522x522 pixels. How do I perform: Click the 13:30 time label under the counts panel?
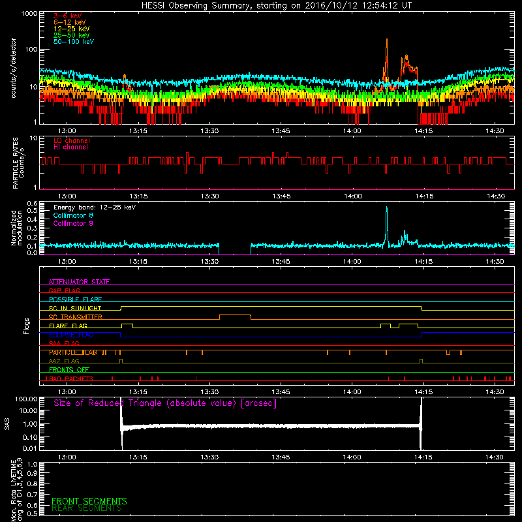coord(209,131)
